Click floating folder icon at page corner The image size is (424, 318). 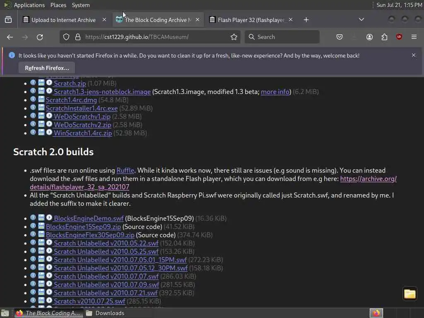(410, 294)
